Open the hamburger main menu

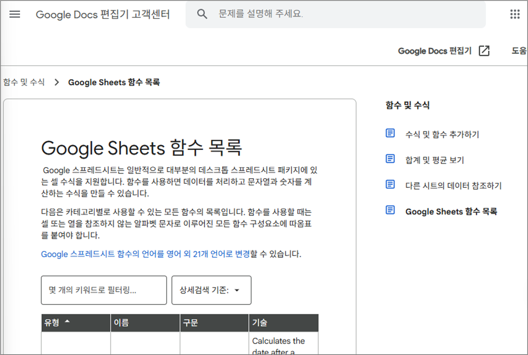coord(15,14)
